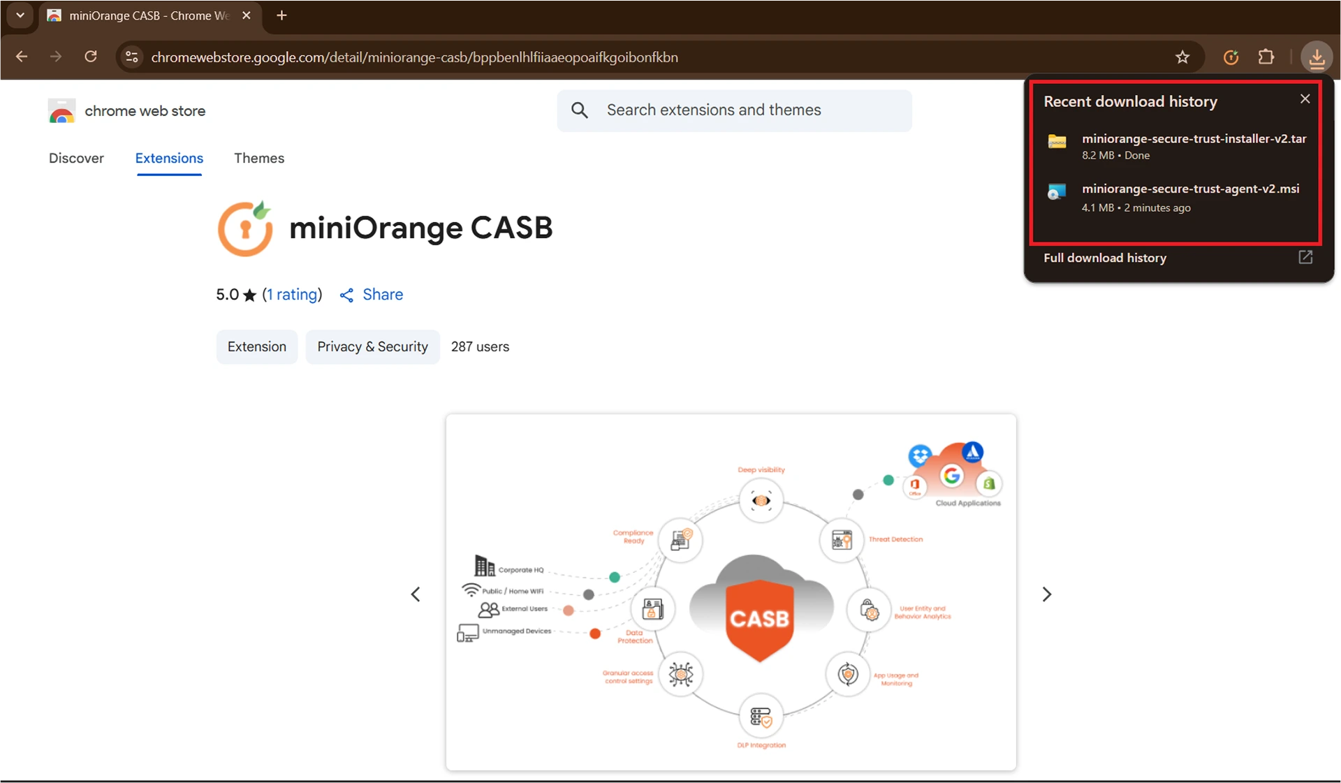Go back to previous page
The image size is (1341, 783).
[x=22, y=57]
